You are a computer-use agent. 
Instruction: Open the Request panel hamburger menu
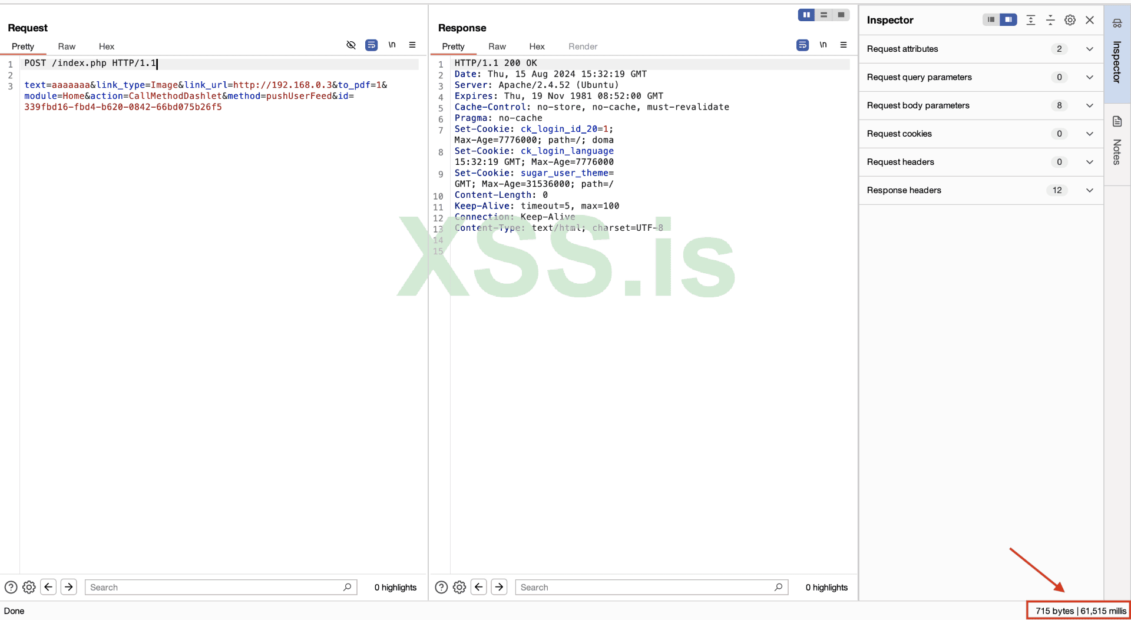tap(412, 45)
